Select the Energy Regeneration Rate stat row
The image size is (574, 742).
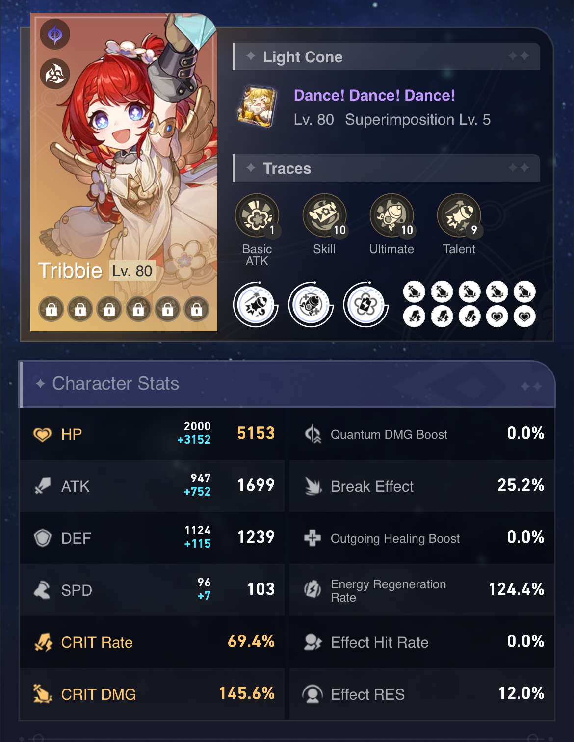422,590
